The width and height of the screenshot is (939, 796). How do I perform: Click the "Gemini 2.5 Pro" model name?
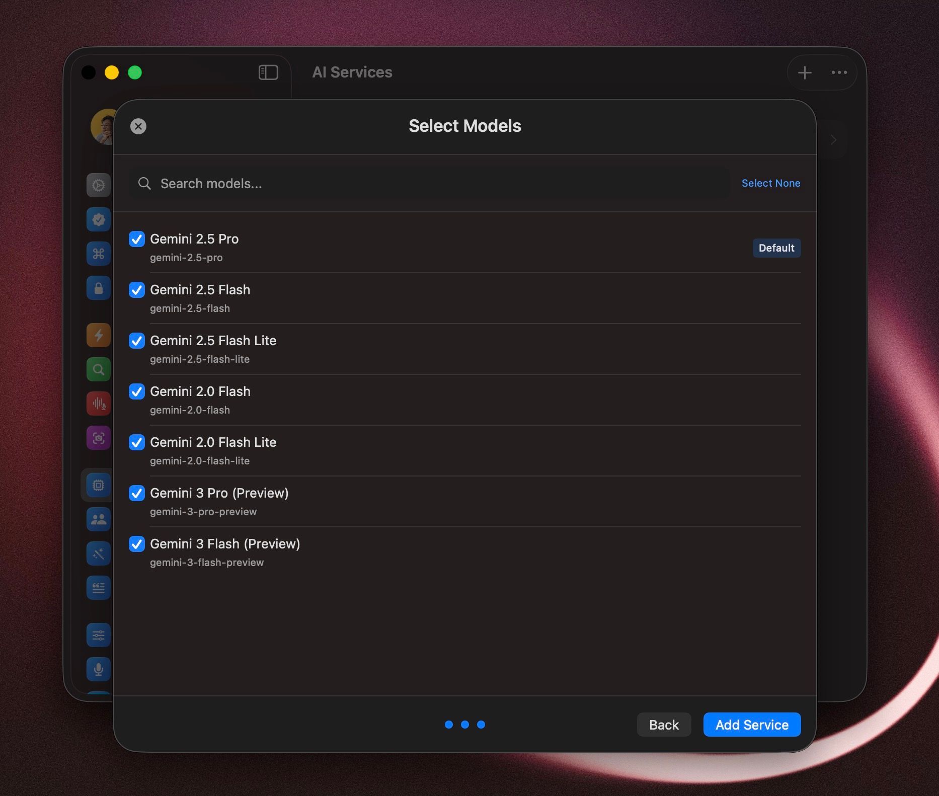point(194,239)
